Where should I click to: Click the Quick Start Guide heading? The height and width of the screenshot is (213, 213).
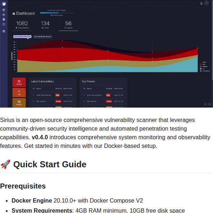[50, 164]
